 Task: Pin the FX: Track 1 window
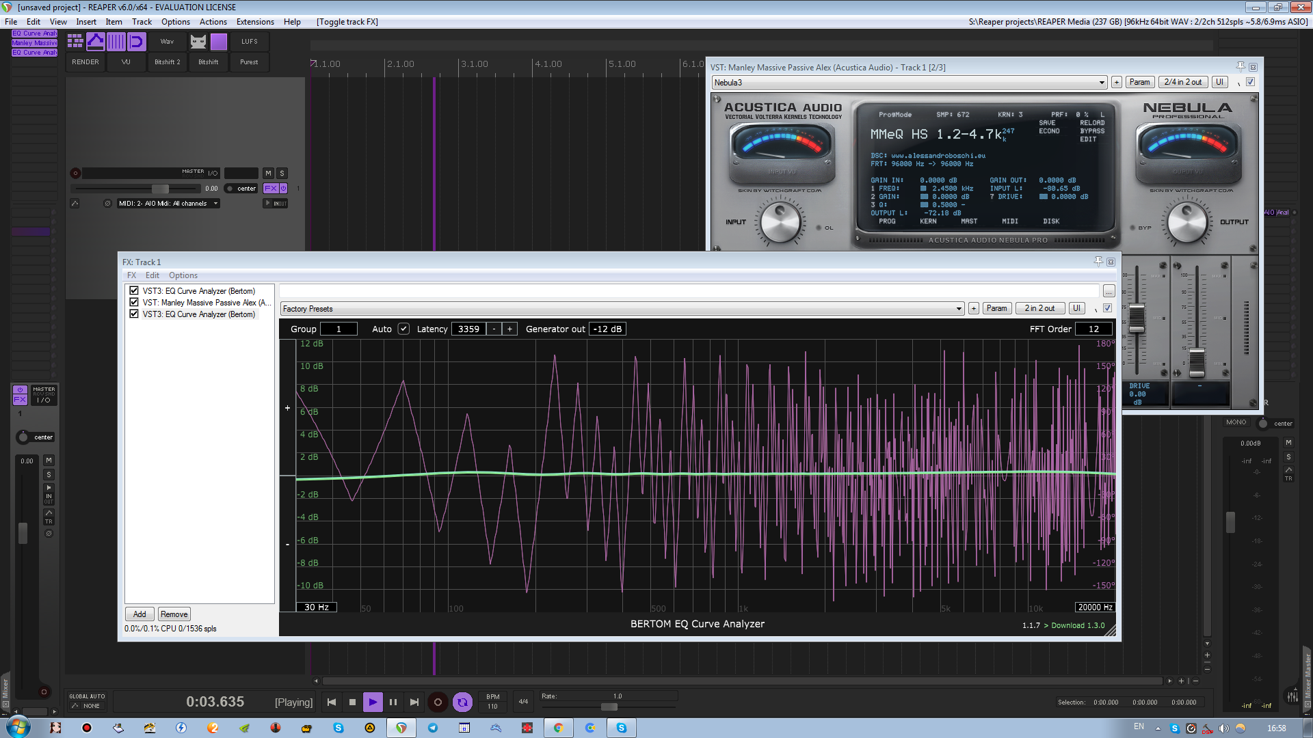point(1098,262)
